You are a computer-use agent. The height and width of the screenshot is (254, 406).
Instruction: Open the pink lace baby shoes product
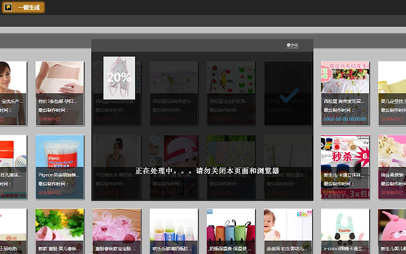[x=117, y=231]
